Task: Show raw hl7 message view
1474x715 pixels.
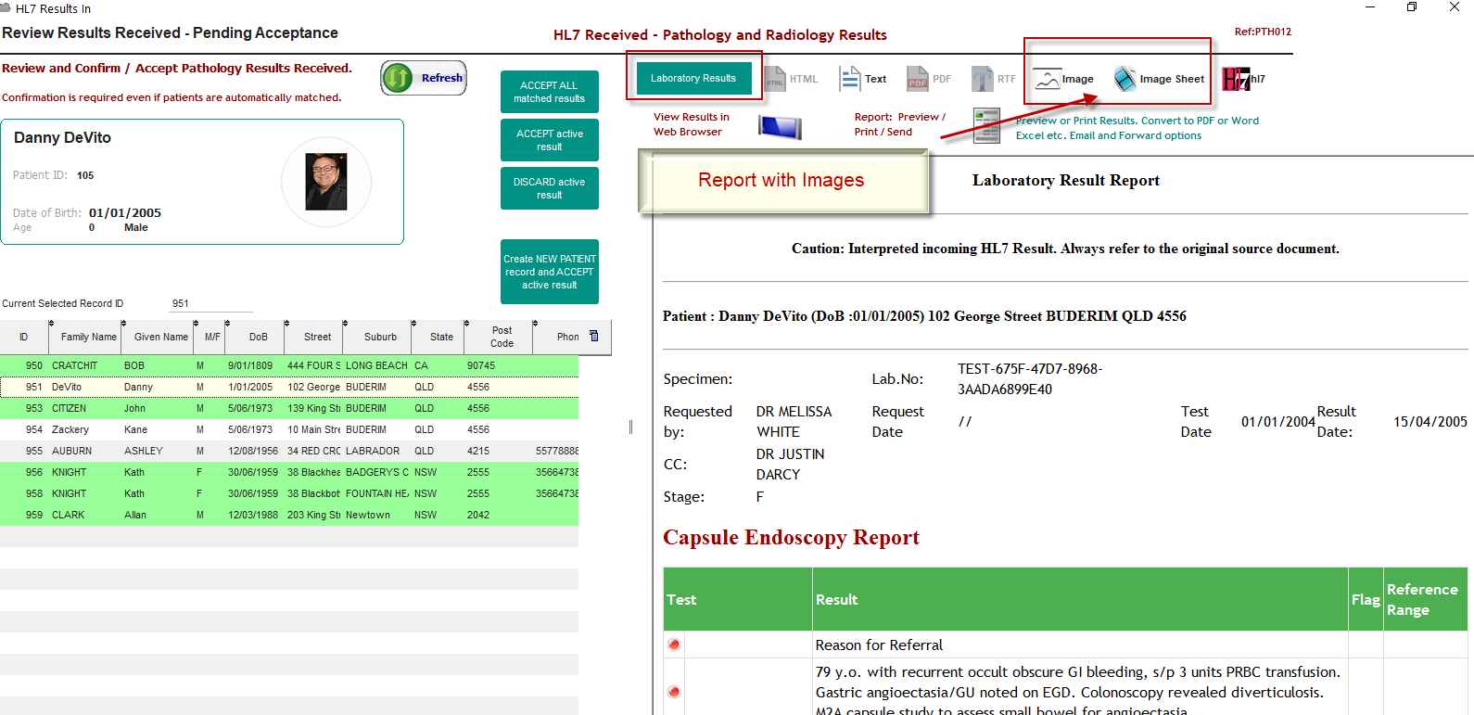Action: click(1243, 79)
